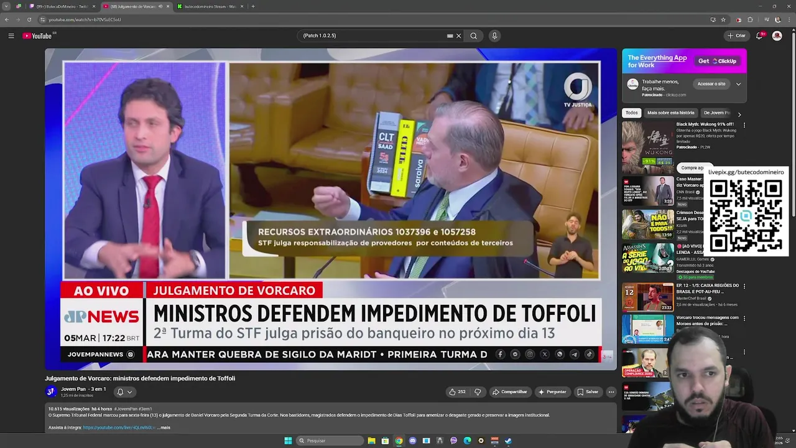Run search with the magnifying glass button
The image size is (796, 448).
pyautogui.click(x=474, y=36)
